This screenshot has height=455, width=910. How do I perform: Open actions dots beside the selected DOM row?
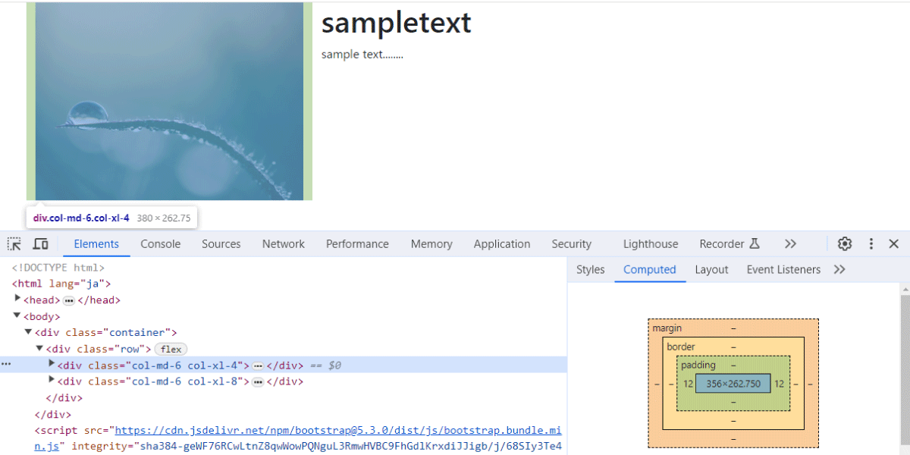[6, 365]
